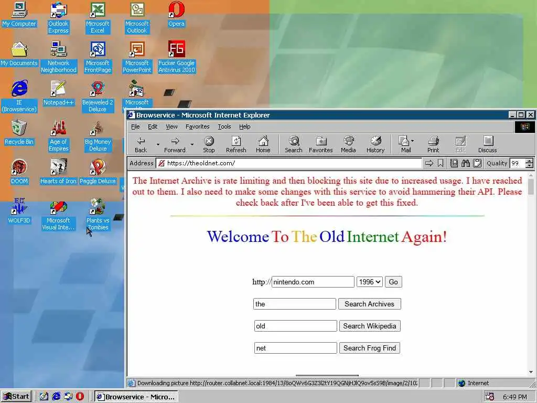The image size is (537, 403).
Task: Click the address bar URL field
Action: point(289,164)
